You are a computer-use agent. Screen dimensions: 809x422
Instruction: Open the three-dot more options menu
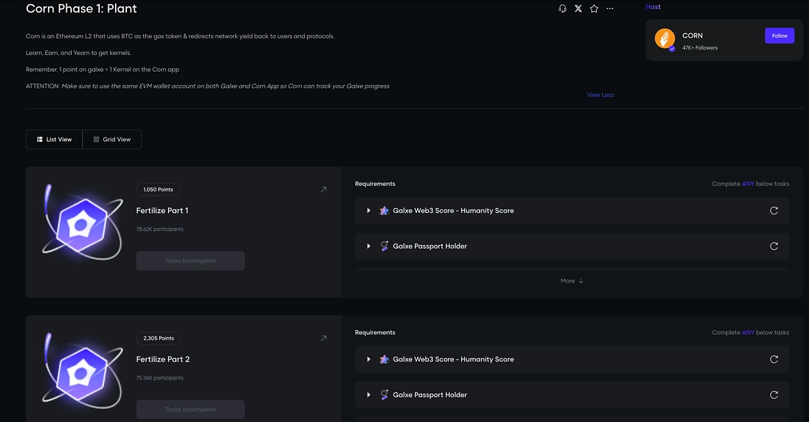point(610,8)
